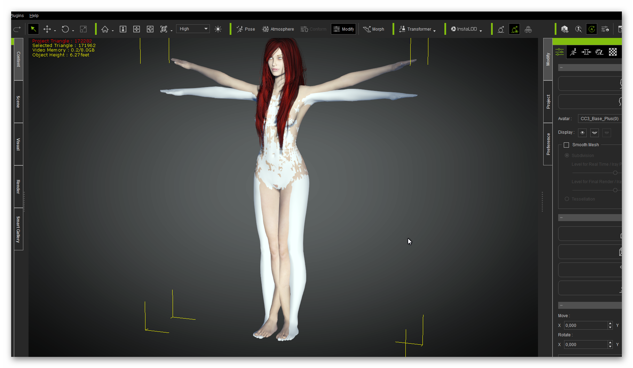Expand the Rotate tool dropdown arrow
The height and width of the screenshot is (368, 633).
tap(73, 31)
